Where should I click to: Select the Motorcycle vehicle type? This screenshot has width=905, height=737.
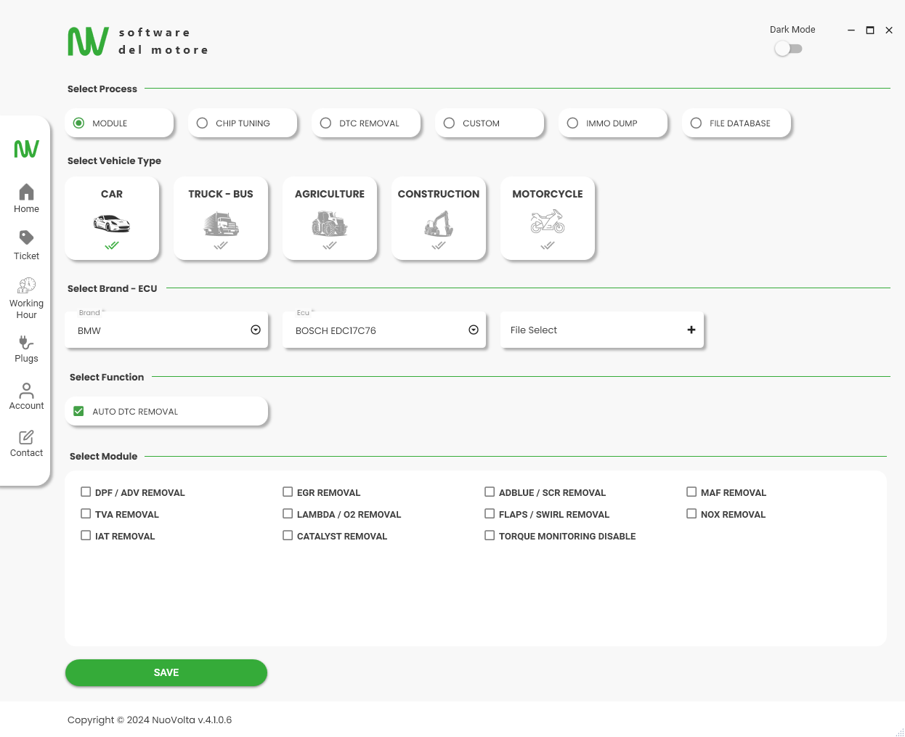click(547, 218)
